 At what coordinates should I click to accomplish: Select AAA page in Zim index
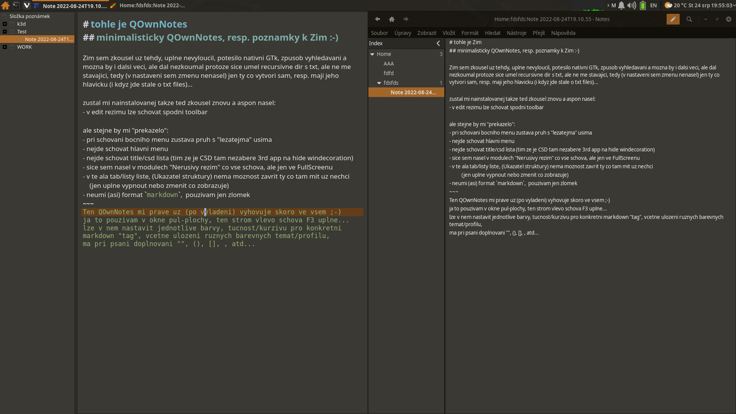tap(389, 64)
